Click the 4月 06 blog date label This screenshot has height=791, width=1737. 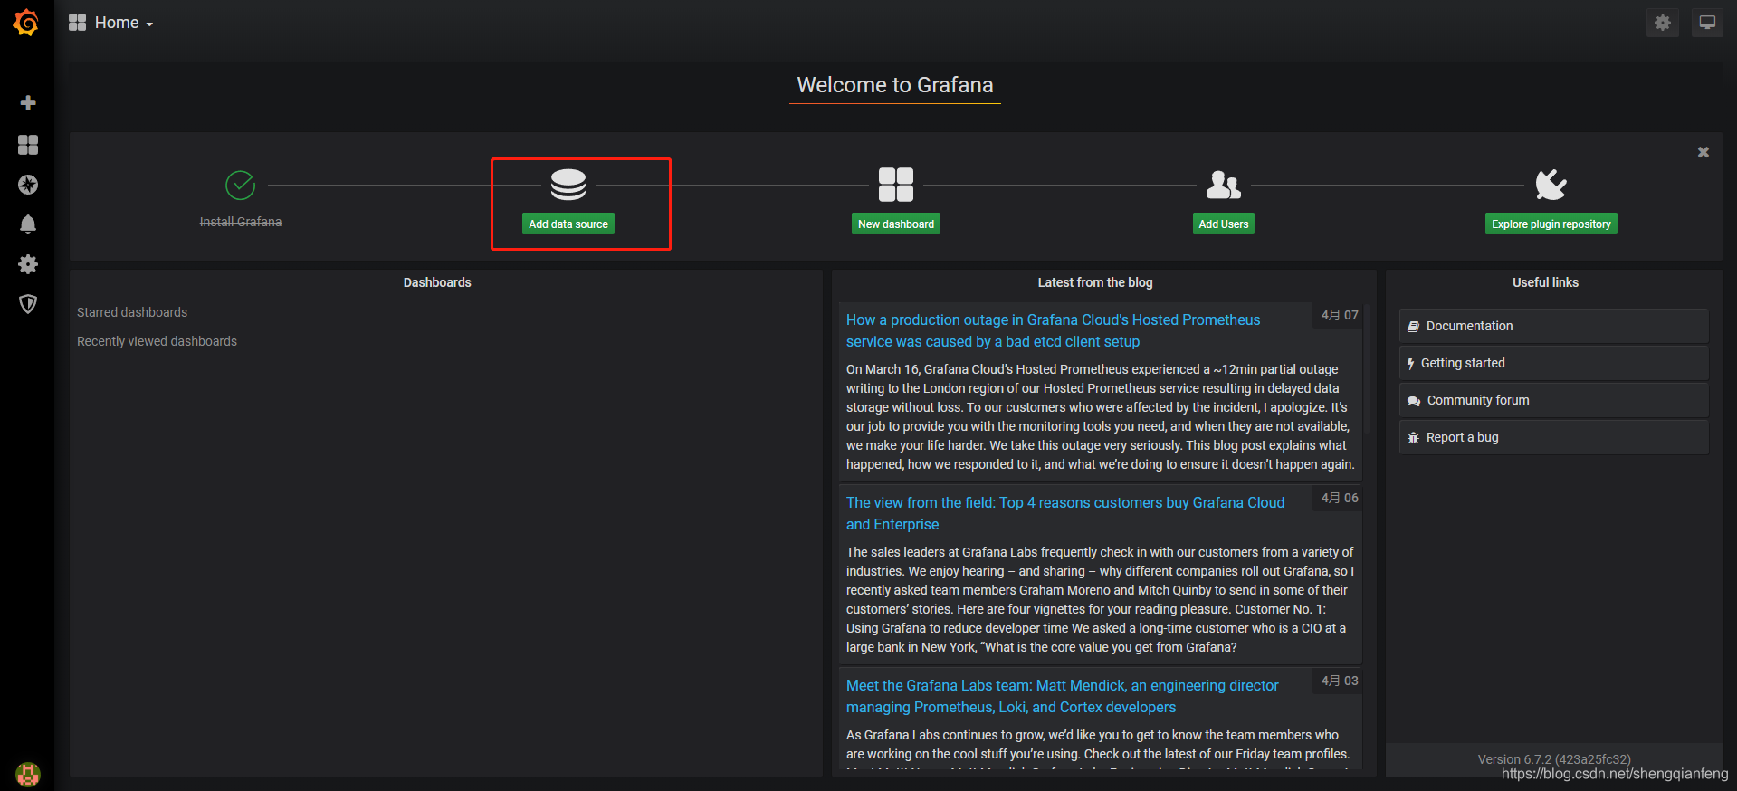1340,498
